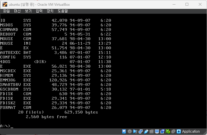Click the video recording status icon

(x=162, y=132)
